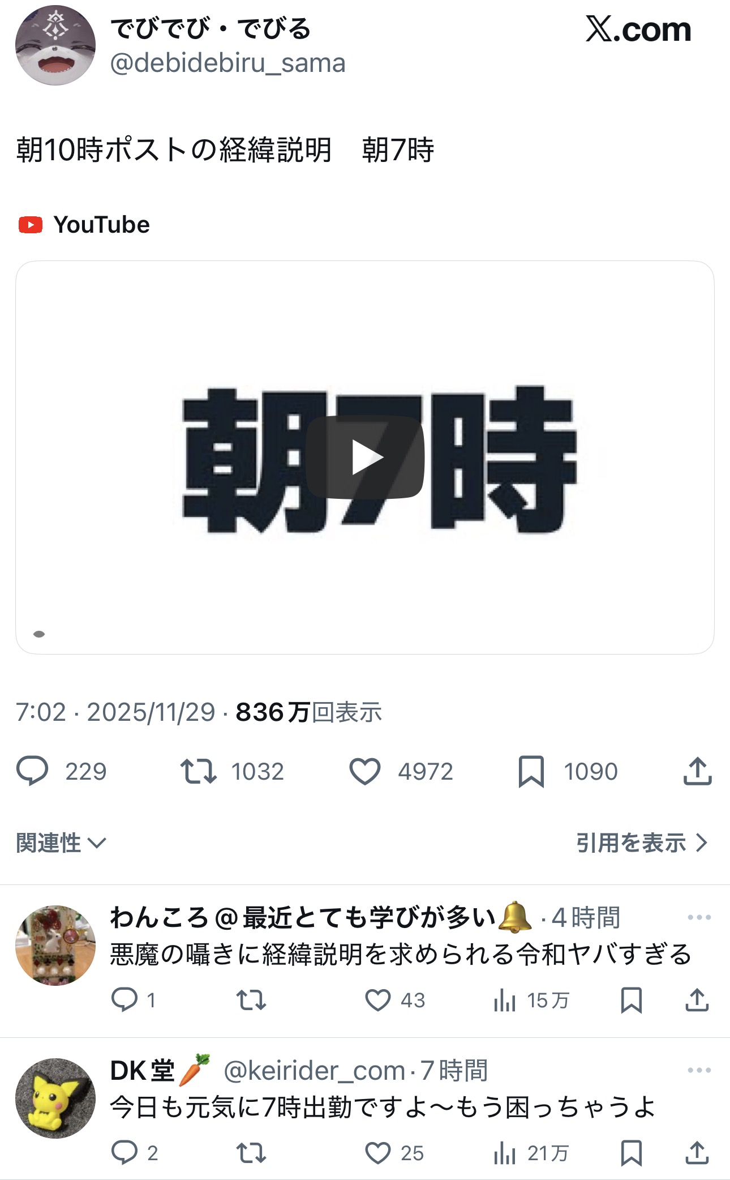Screen dimensions: 730x1180
Task: Open でびでび・でびる profile avatar
Action: [55, 45]
